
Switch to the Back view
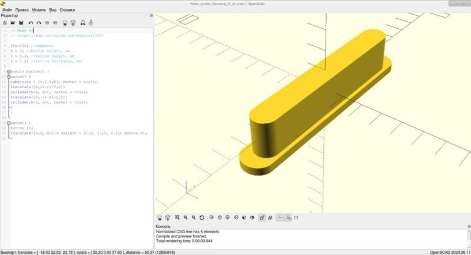(253, 217)
